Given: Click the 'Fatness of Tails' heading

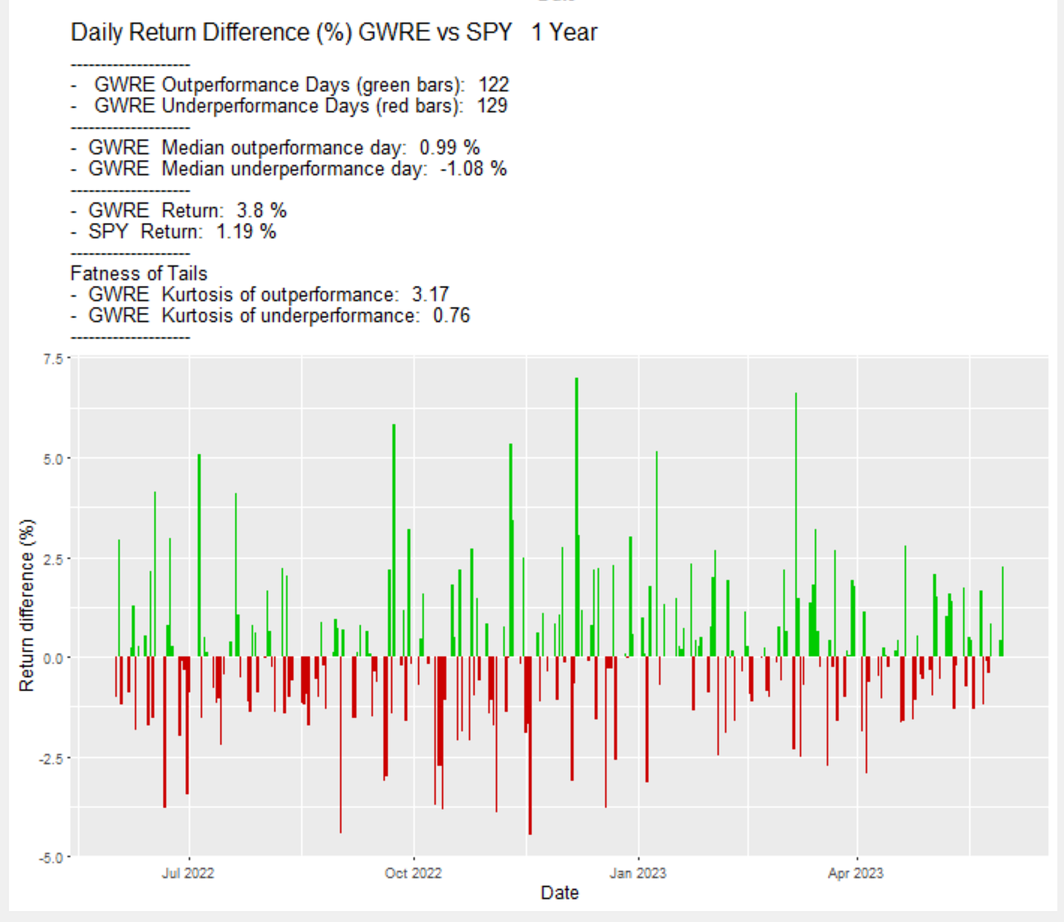Looking at the screenshot, I should click(x=139, y=273).
